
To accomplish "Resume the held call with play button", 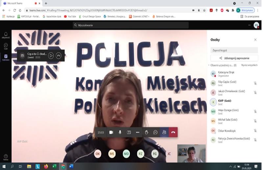I will click(51, 55).
